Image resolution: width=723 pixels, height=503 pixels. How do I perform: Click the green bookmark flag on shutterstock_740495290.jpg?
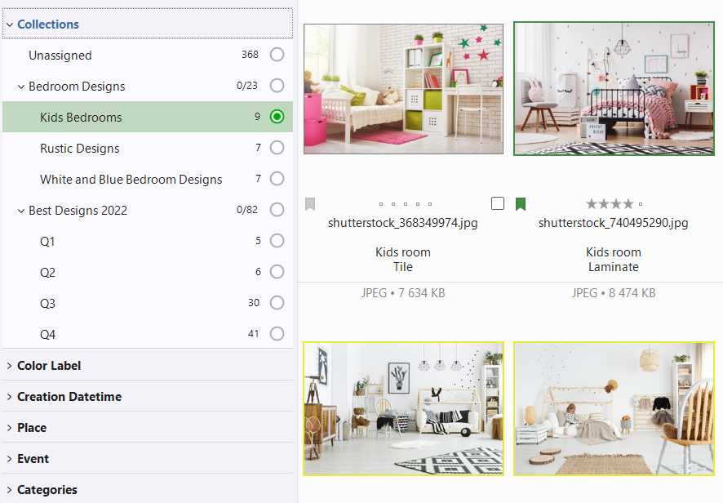(x=521, y=204)
